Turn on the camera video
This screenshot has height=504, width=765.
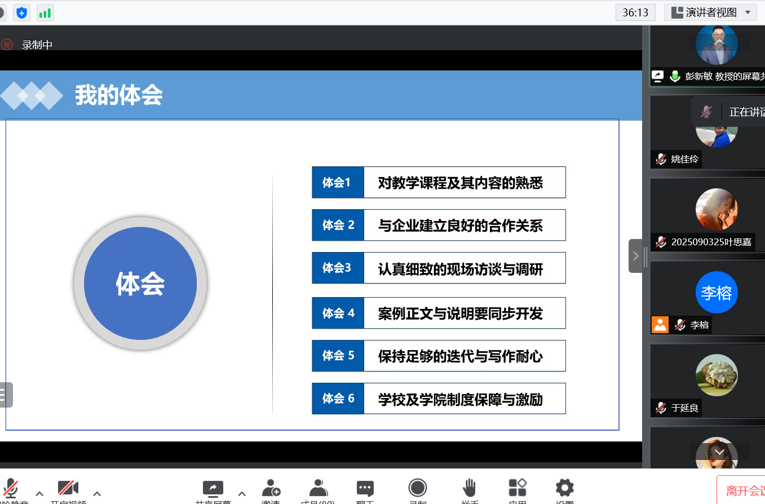(x=68, y=489)
